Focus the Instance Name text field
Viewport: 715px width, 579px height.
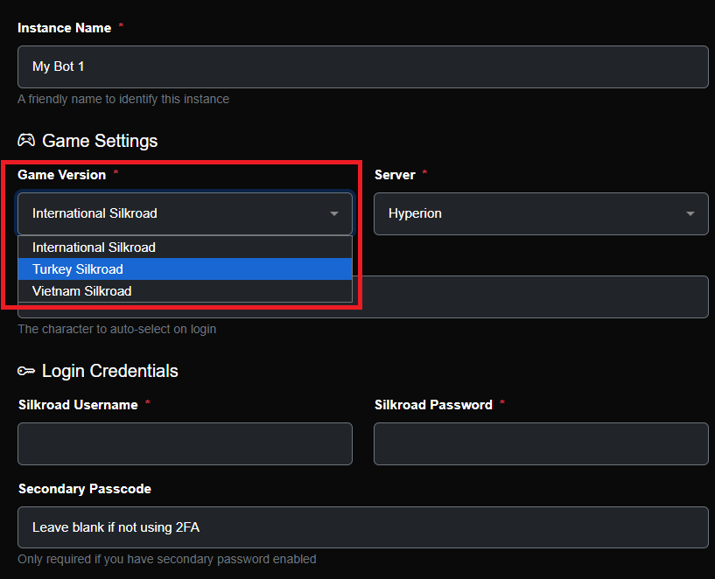pyautogui.click(x=362, y=66)
